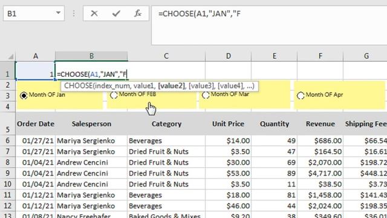Select the Month OF FEB radio button

coord(114,95)
